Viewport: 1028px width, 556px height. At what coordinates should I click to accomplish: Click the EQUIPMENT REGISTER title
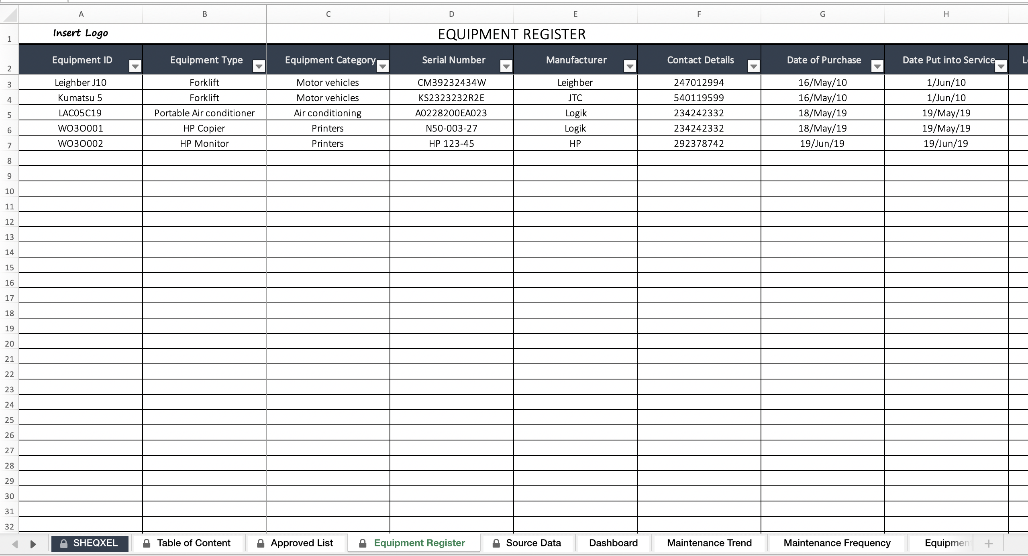(512, 34)
